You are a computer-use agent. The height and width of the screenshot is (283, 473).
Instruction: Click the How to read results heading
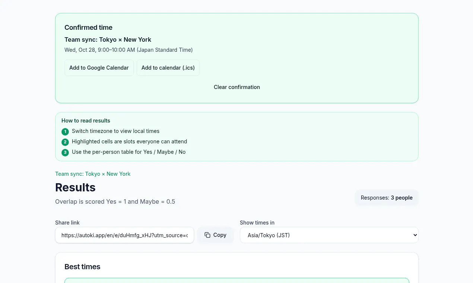tap(86, 121)
